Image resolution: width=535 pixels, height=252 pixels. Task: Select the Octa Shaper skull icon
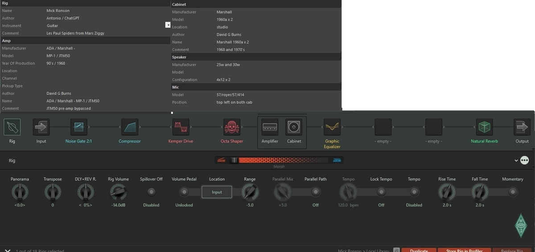coord(232,127)
